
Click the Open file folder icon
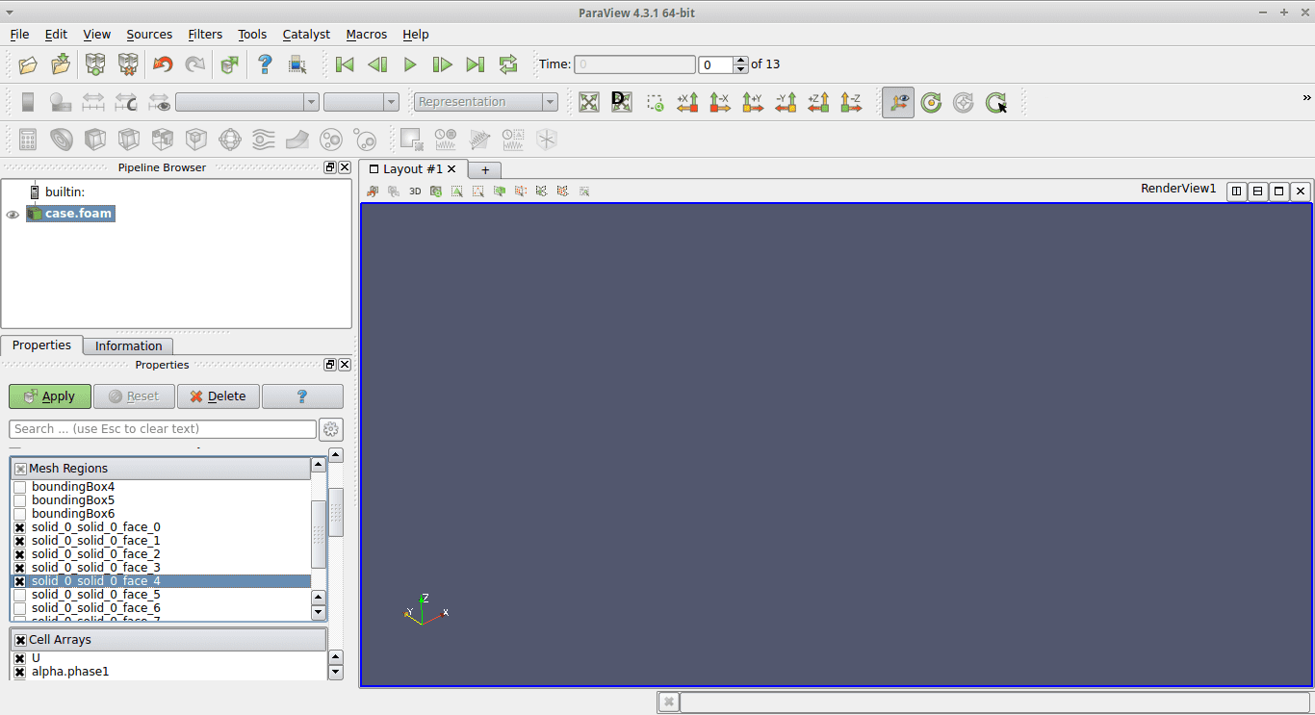pyautogui.click(x=28, y=64)
